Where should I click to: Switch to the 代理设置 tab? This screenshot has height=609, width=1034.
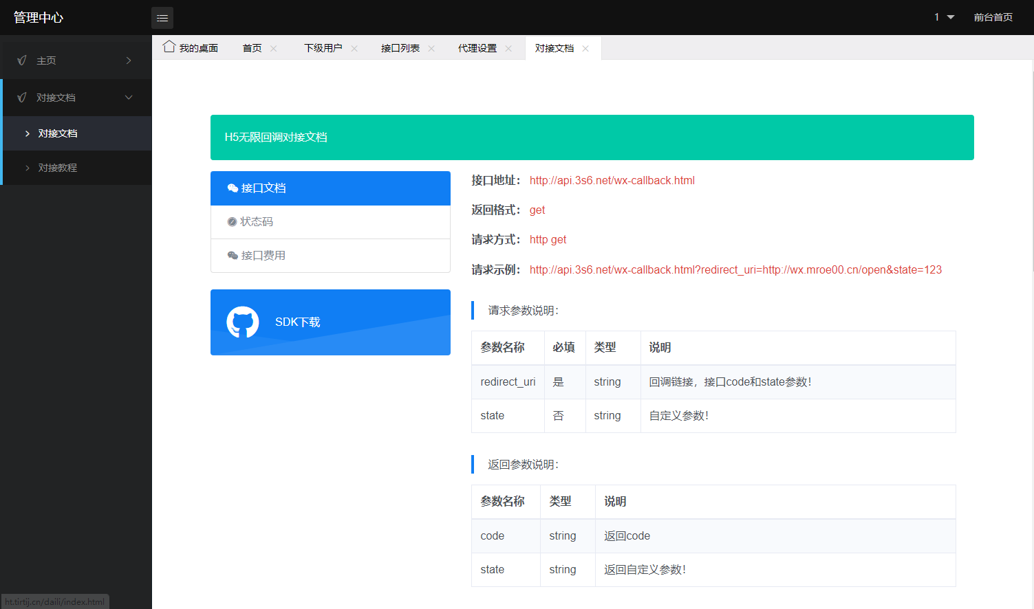(x=477, y=47)
